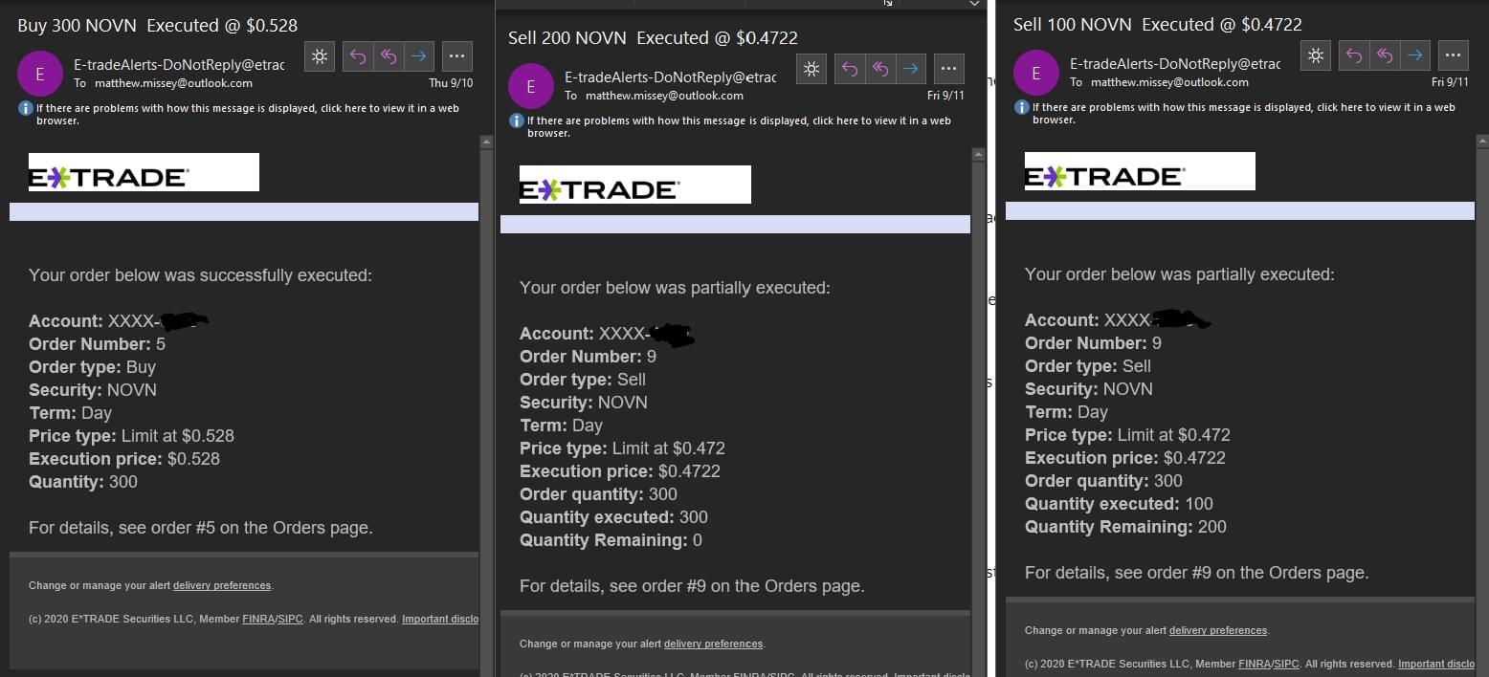This screenshot has width=1489, height=677.
Task: Click view-in-browser message in Sell 100 NOVN email
Action: pos(1244,114)
